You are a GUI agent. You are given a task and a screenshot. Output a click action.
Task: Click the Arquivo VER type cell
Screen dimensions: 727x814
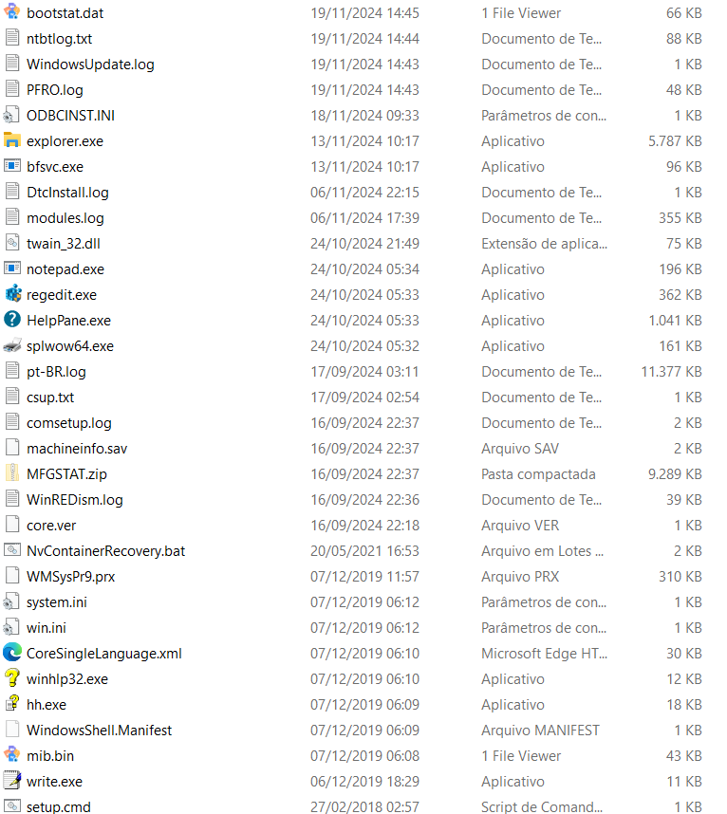[x=520, y=526]
